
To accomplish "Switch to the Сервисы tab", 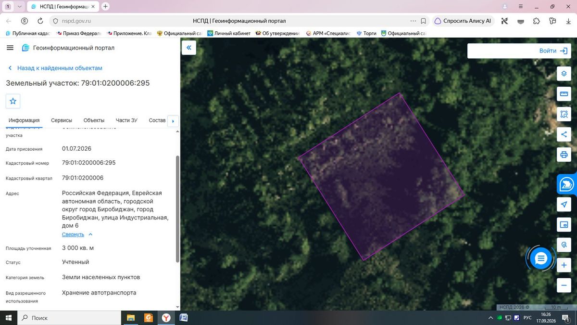I will pyautogui.click(x=62, y=120).
